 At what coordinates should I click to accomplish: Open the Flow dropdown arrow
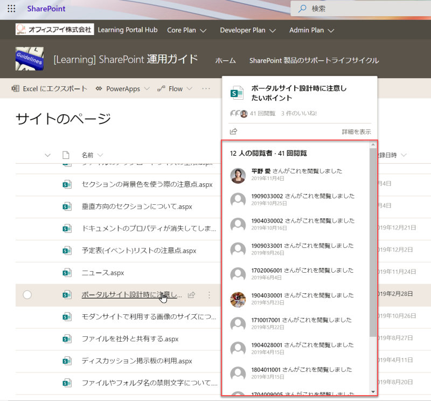coord(189,88)
